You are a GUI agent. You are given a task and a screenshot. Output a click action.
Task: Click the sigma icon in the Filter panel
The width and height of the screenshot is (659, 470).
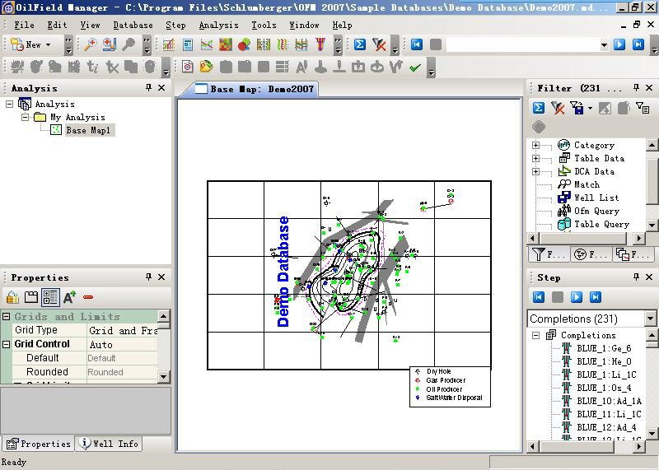pyautogui.click(x=539, y=108)
